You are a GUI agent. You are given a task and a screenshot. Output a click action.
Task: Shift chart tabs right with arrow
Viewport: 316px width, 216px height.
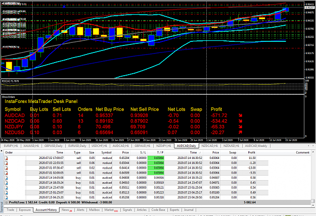pos(313,146)
